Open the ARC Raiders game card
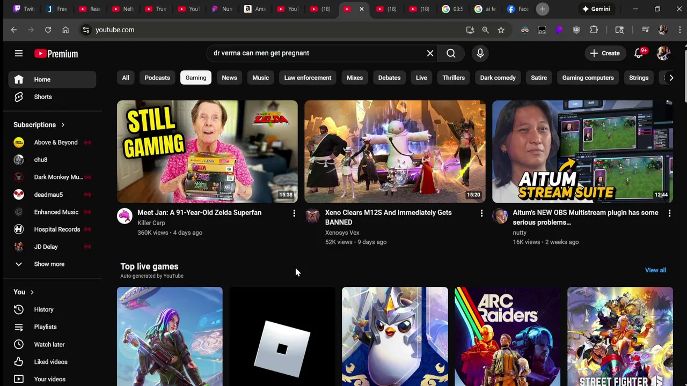687x386 pixels. click(507, 337)
